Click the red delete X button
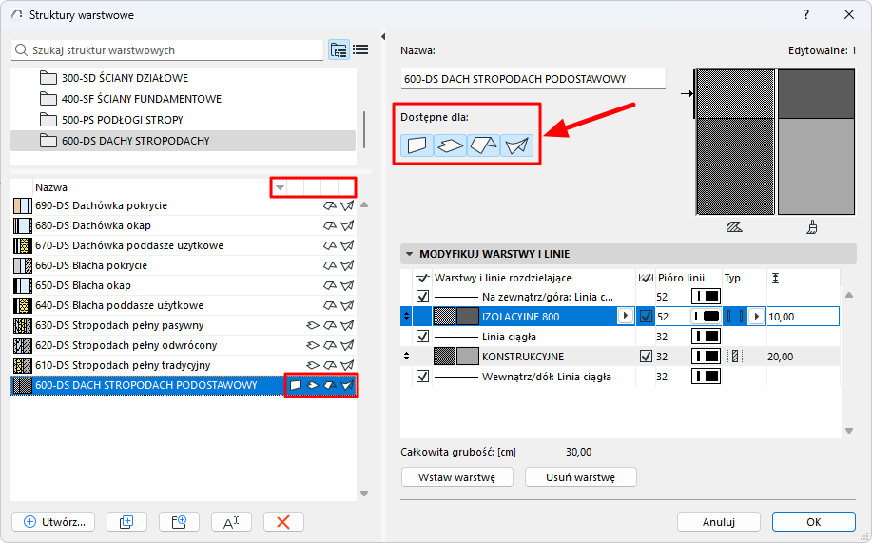This screenshot has height=543, width=872. coord(283,522)
